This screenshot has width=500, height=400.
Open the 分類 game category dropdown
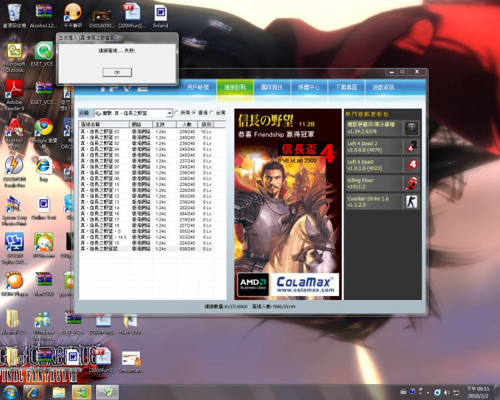coord(169,113)
